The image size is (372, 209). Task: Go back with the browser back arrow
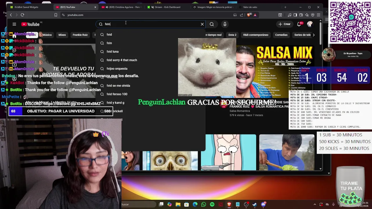pyautogui.click(x=11, y=15)
